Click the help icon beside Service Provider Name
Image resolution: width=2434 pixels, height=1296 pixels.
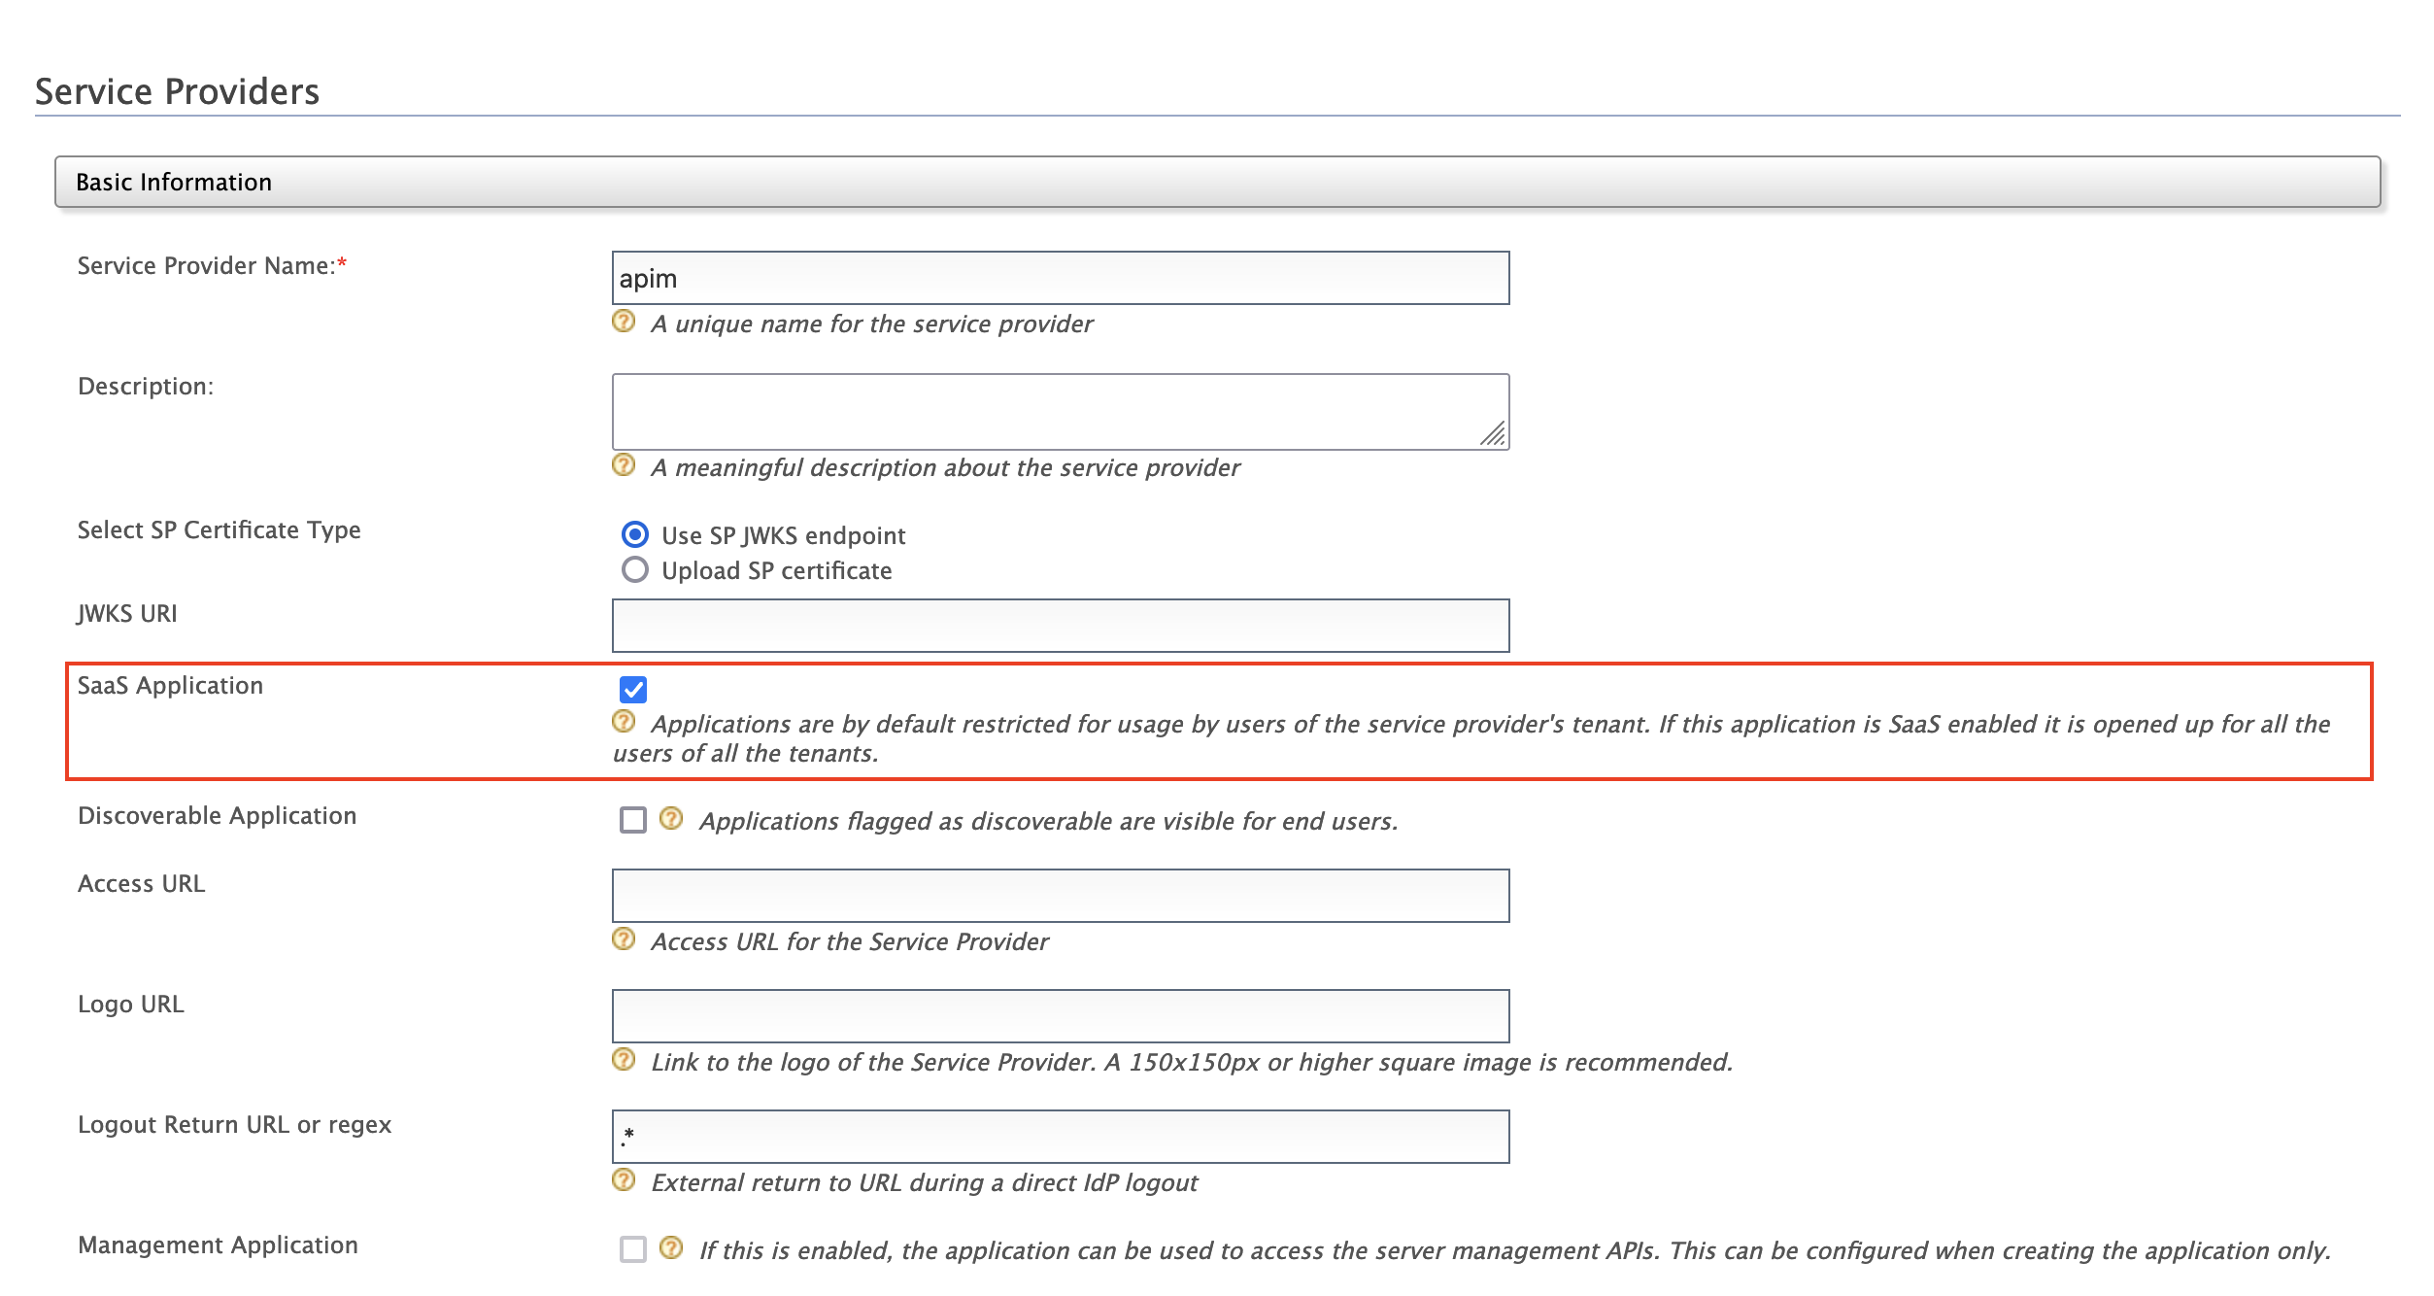tap(625, 323)
